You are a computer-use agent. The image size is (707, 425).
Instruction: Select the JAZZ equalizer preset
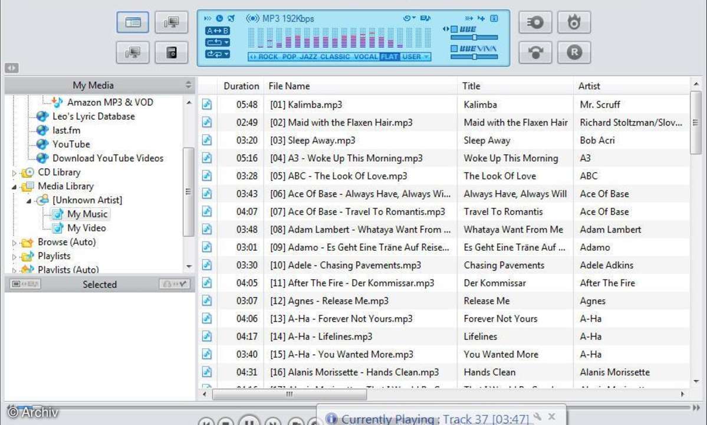click(x=308, y=57)
